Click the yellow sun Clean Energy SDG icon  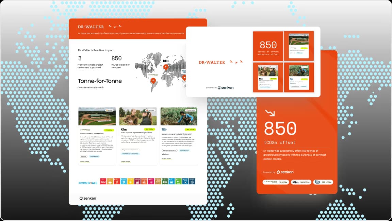click(131, 181)
